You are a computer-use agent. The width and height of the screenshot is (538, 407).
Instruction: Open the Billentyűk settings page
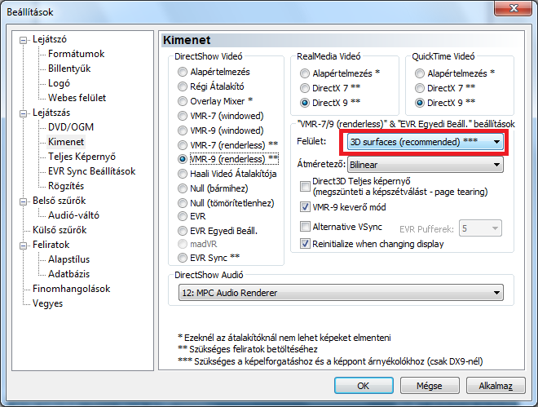[x=69, y=69]
